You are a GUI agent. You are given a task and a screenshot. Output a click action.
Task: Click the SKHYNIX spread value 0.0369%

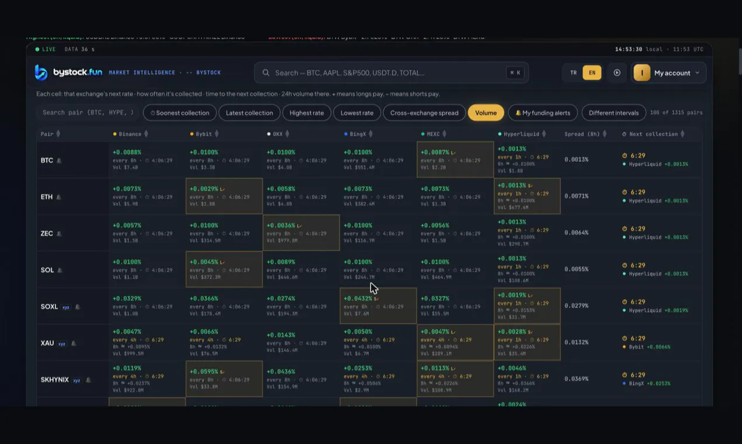577,379
